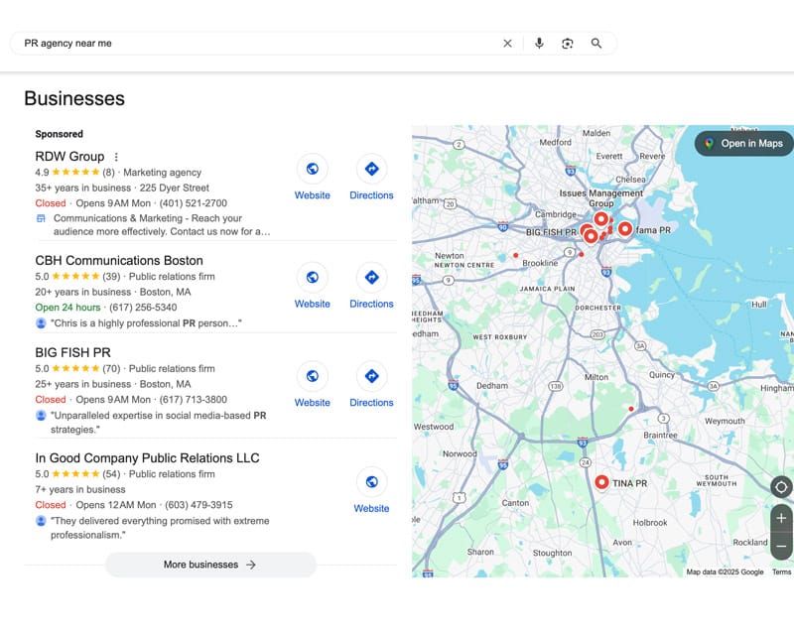Image resolution: width=794 pixels, height=636 pixels.
Task: Click the Brookline label on the map
Action: tap(540, 263)
